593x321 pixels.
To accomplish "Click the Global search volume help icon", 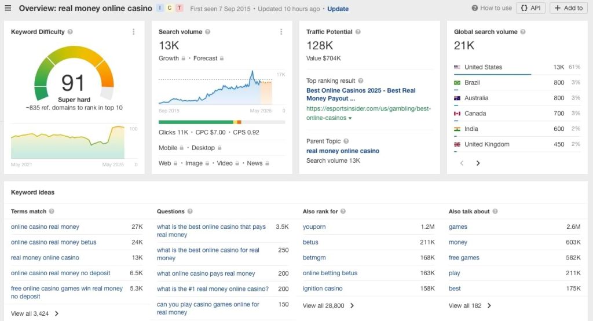I will 523,32.
